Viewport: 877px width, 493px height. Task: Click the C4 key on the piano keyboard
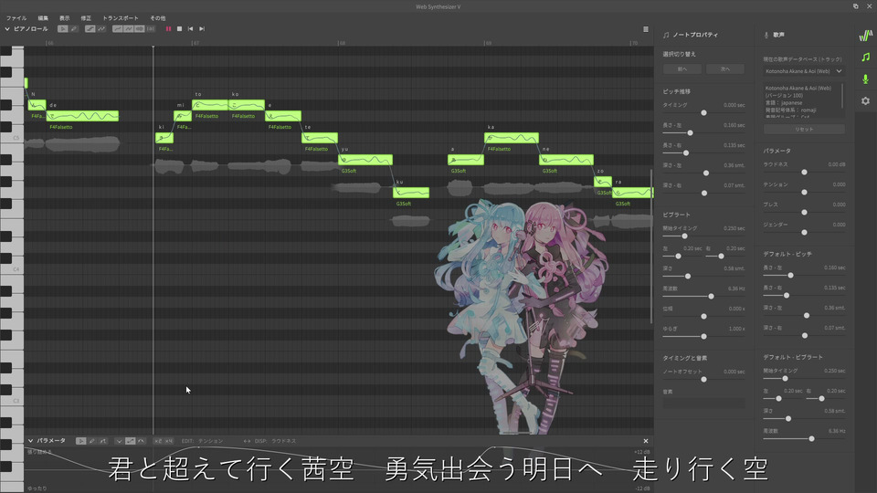(x=12, y=269)
